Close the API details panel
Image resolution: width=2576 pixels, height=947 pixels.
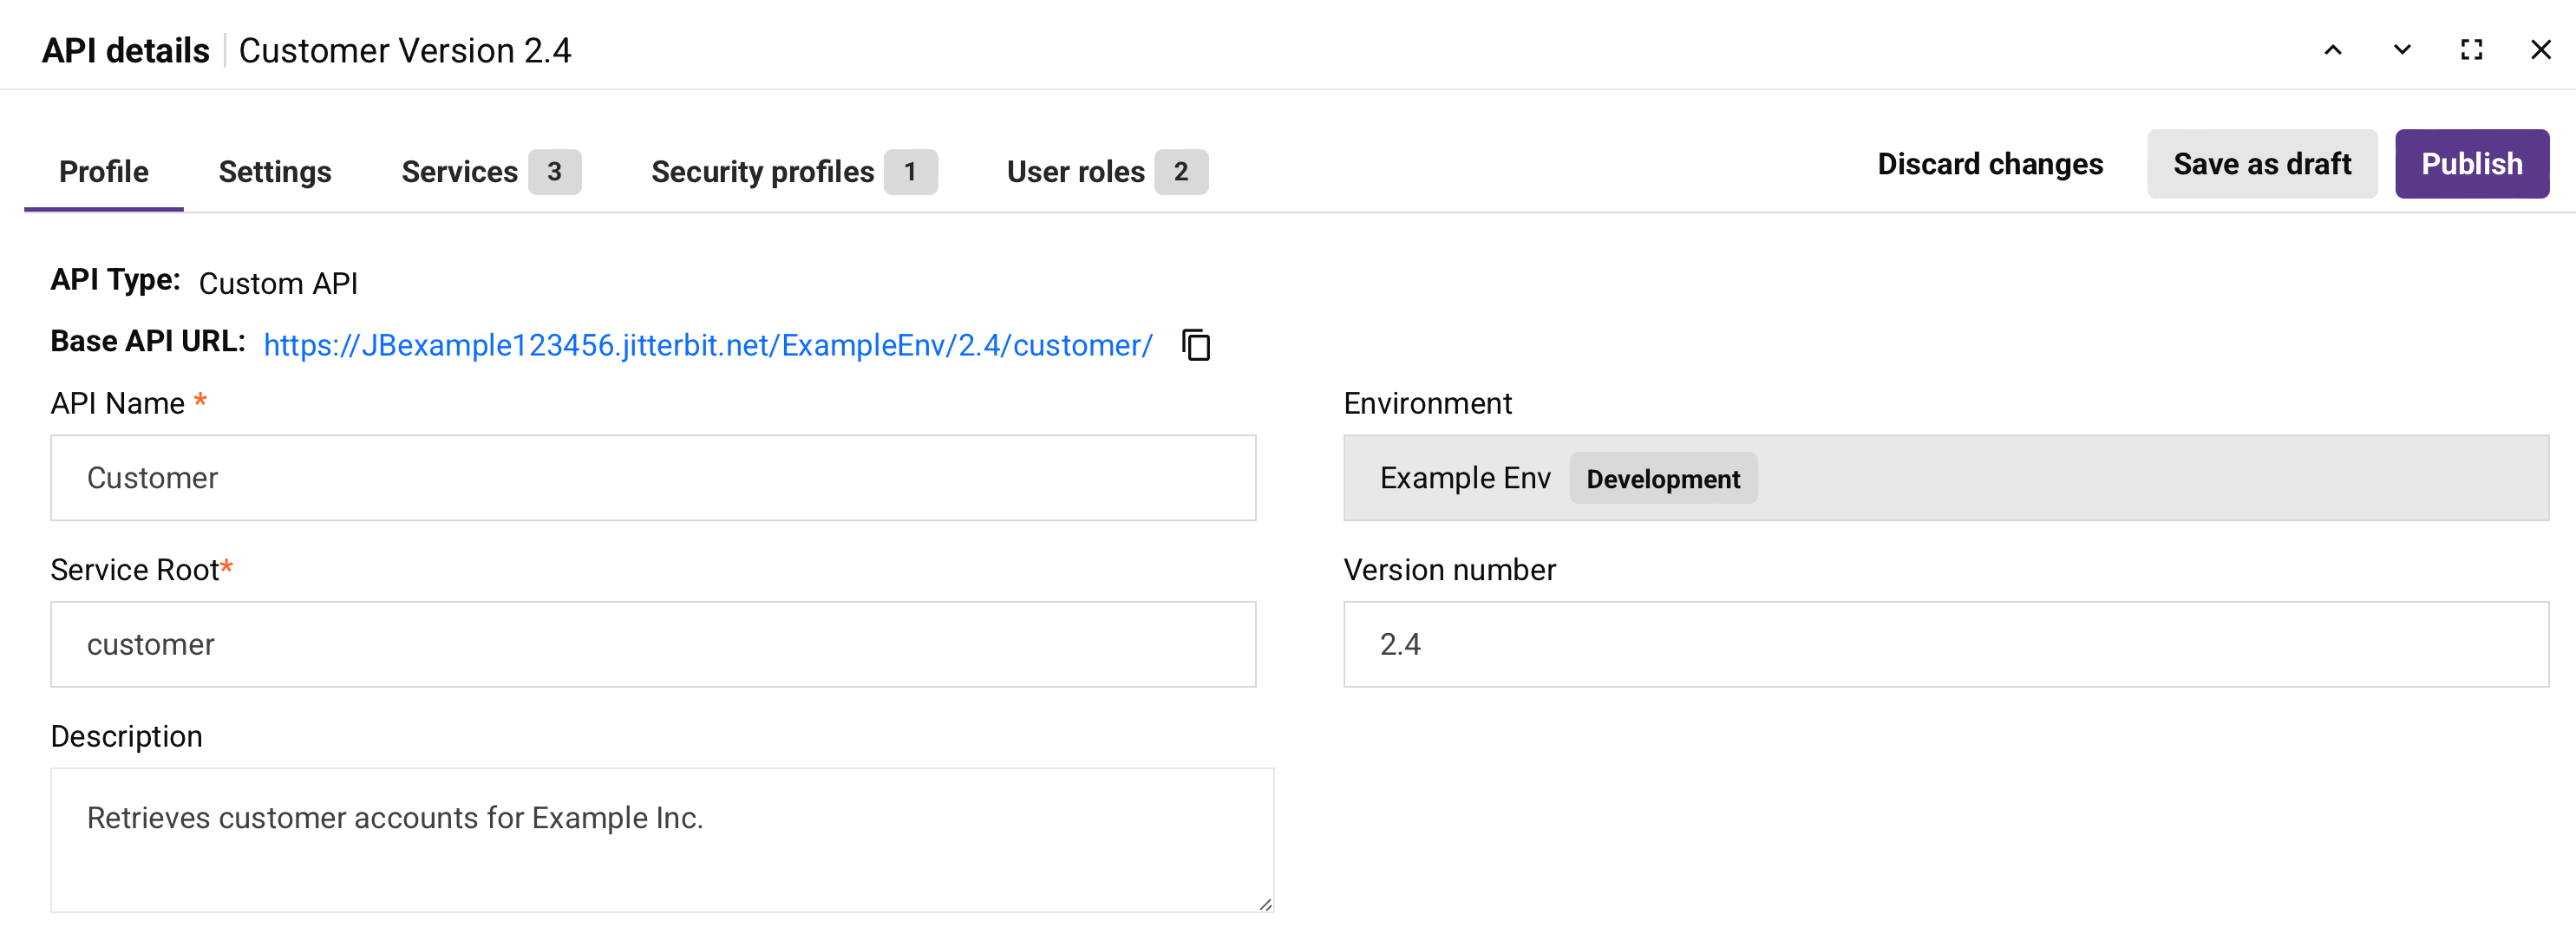tap(2540, 50)
